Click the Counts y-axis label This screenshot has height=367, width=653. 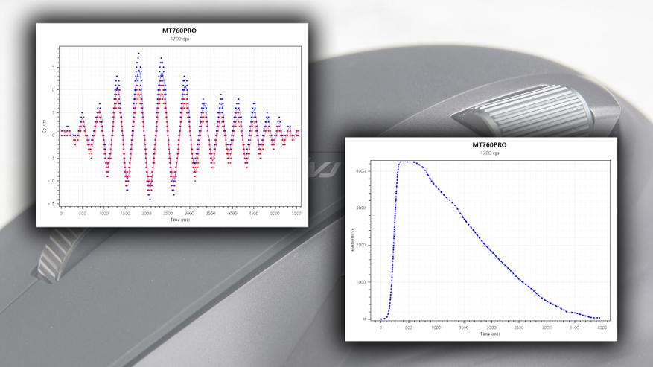[x=45, y=127]
